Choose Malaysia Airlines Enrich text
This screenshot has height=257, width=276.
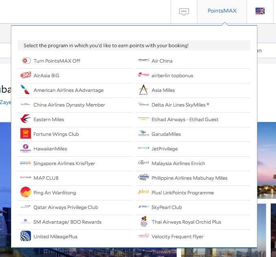178,163
